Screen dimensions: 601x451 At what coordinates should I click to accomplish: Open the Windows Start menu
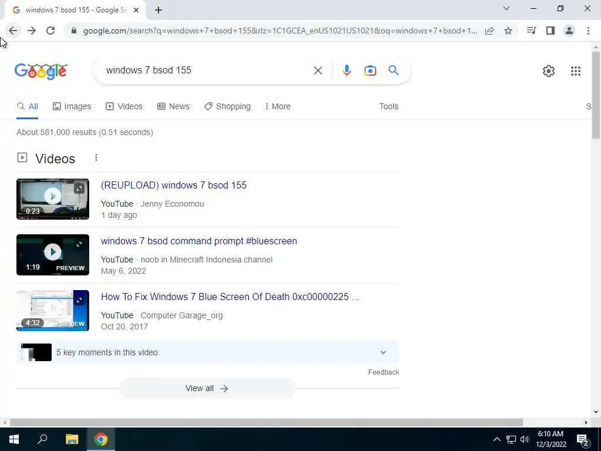[x=14, y=439]
